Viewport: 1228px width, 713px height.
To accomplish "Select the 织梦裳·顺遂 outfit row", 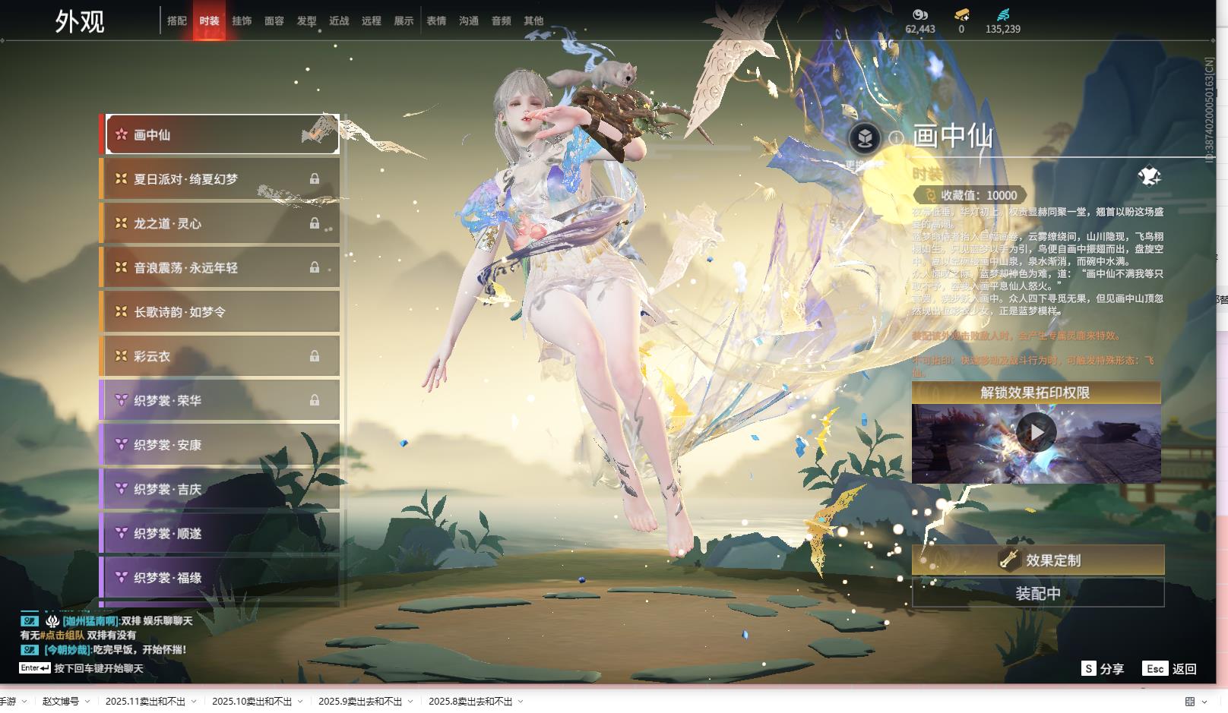I will pyautogui.click(x=220, y=533).
